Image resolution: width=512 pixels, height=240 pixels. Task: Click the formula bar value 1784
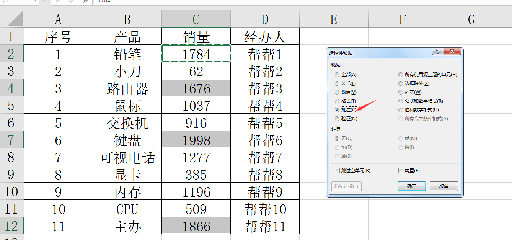pos(104,2)
